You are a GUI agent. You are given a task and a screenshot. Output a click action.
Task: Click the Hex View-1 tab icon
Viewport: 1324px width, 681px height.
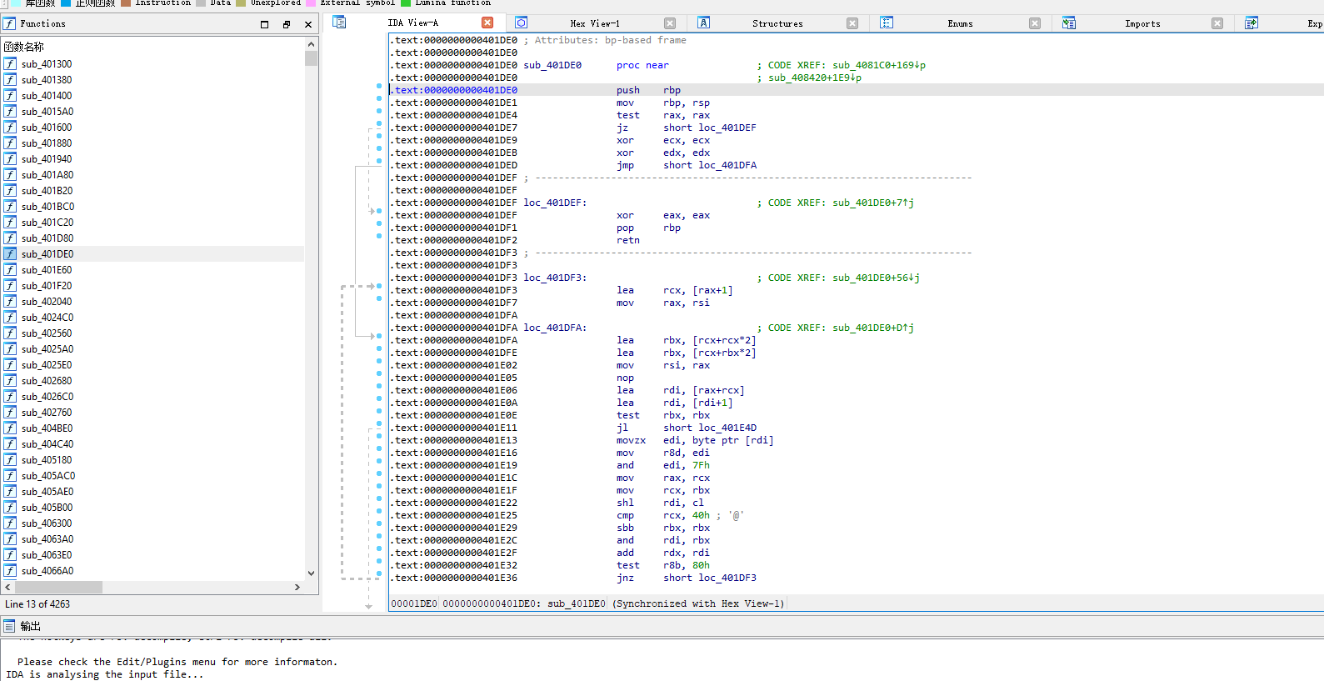tap(521, 23)
